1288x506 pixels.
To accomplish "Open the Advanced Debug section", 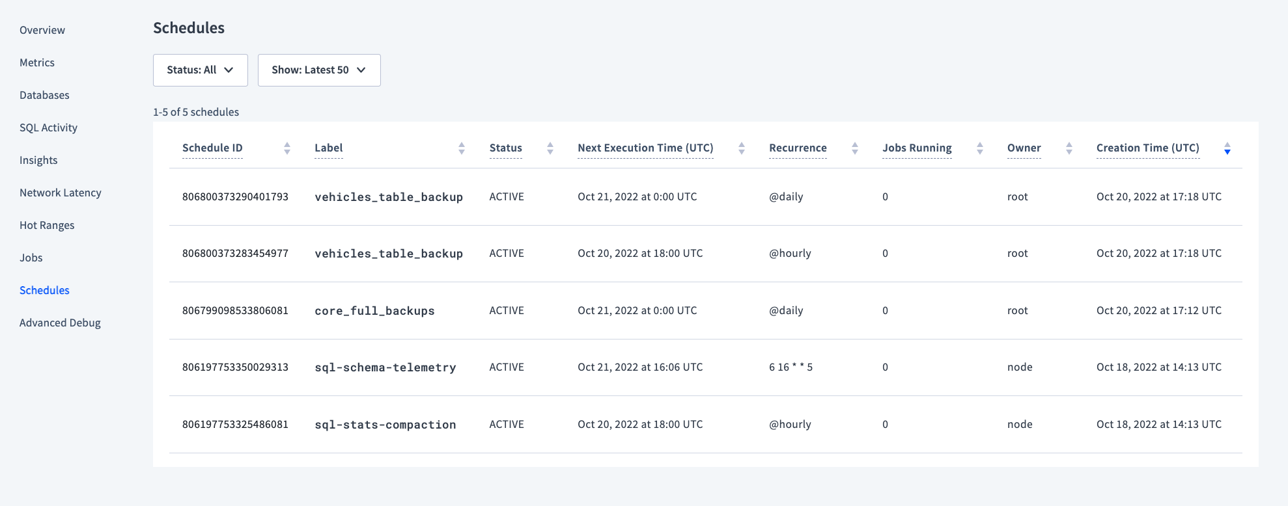I will [x=60, y=323].
